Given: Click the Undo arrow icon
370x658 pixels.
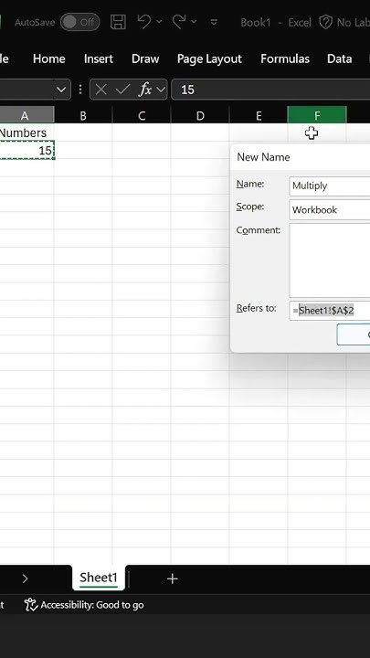Looking at the screenshot, I should coord(143,21).
